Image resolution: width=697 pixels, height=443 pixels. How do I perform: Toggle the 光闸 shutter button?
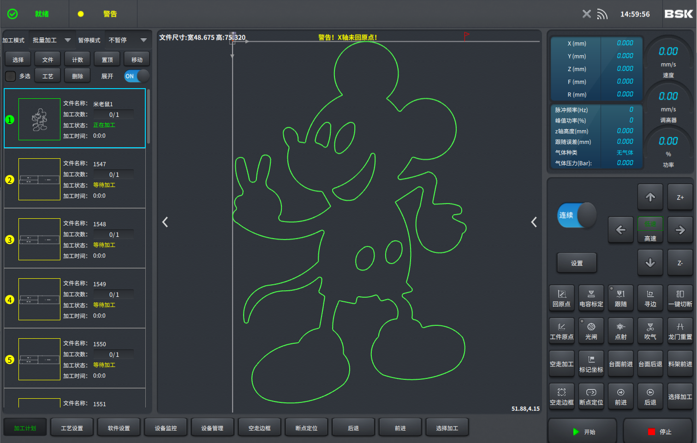pos(591,330)
